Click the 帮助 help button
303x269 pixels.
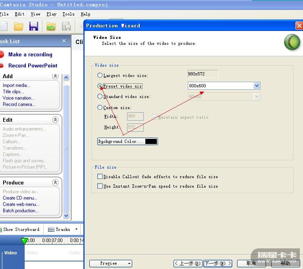pos(286,263)
